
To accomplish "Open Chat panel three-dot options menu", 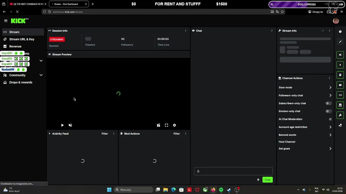I will pyautogui.click(x=272, y=31).
